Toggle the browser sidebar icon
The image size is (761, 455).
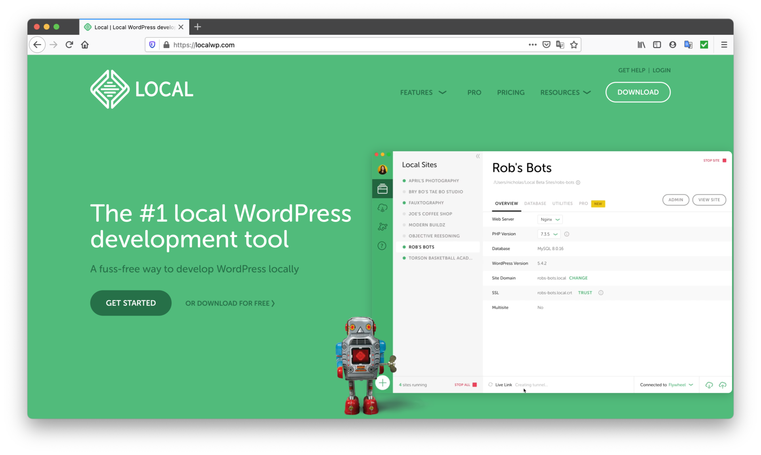click(657, 45)
